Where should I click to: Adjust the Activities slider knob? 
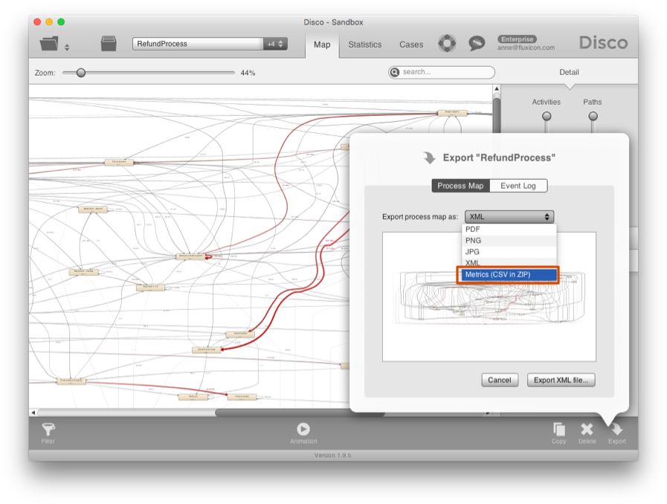[547, 116]
